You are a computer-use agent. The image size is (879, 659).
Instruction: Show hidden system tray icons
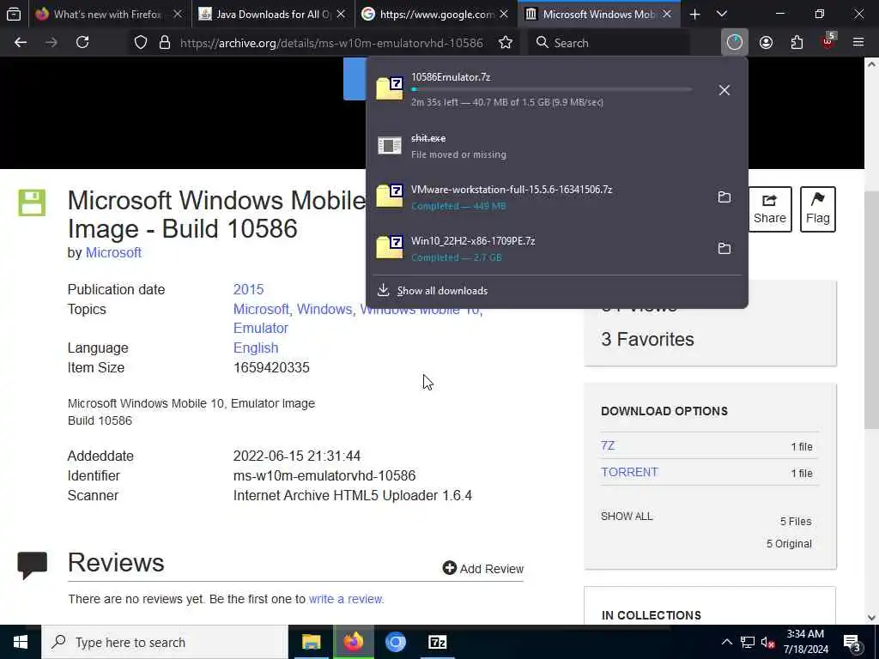click(726, 642)
